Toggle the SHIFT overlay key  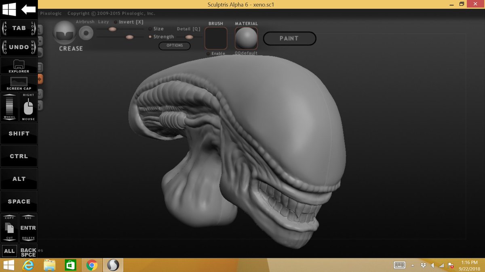click(x=19, y=133)
